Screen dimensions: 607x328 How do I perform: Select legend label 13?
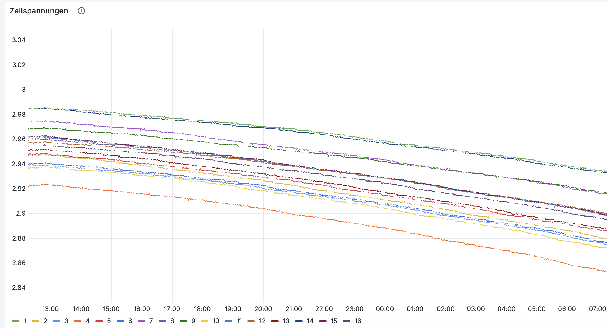(286, 321)
